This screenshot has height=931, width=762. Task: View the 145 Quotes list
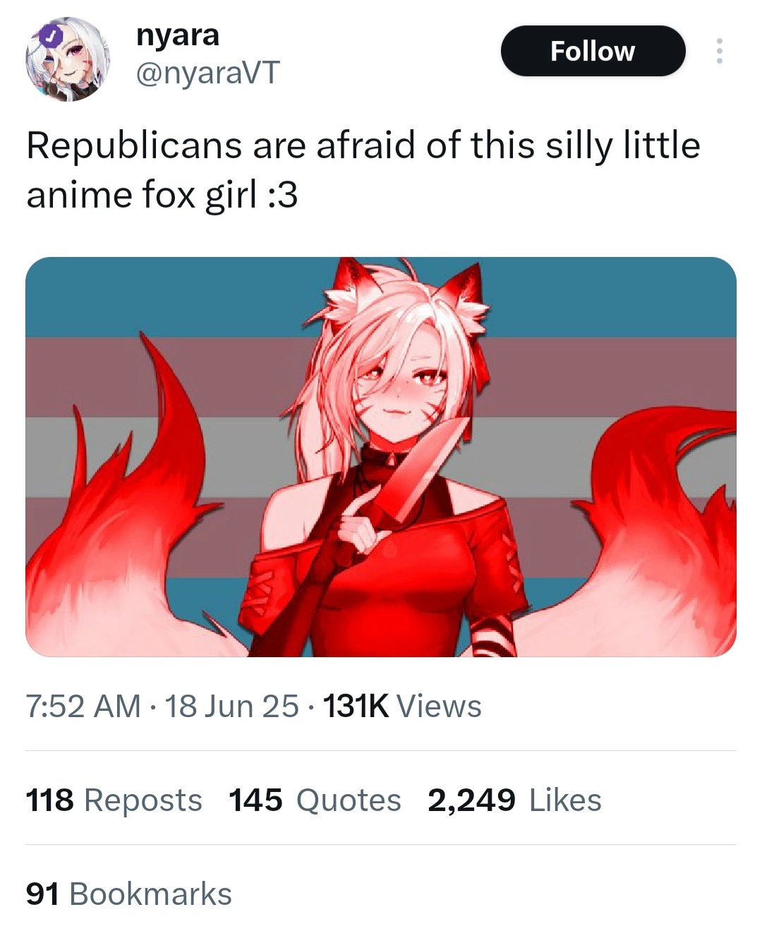(315, 800)
